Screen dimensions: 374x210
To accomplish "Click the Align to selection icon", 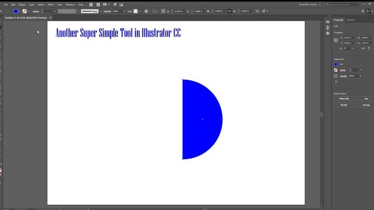I will 155,11.
